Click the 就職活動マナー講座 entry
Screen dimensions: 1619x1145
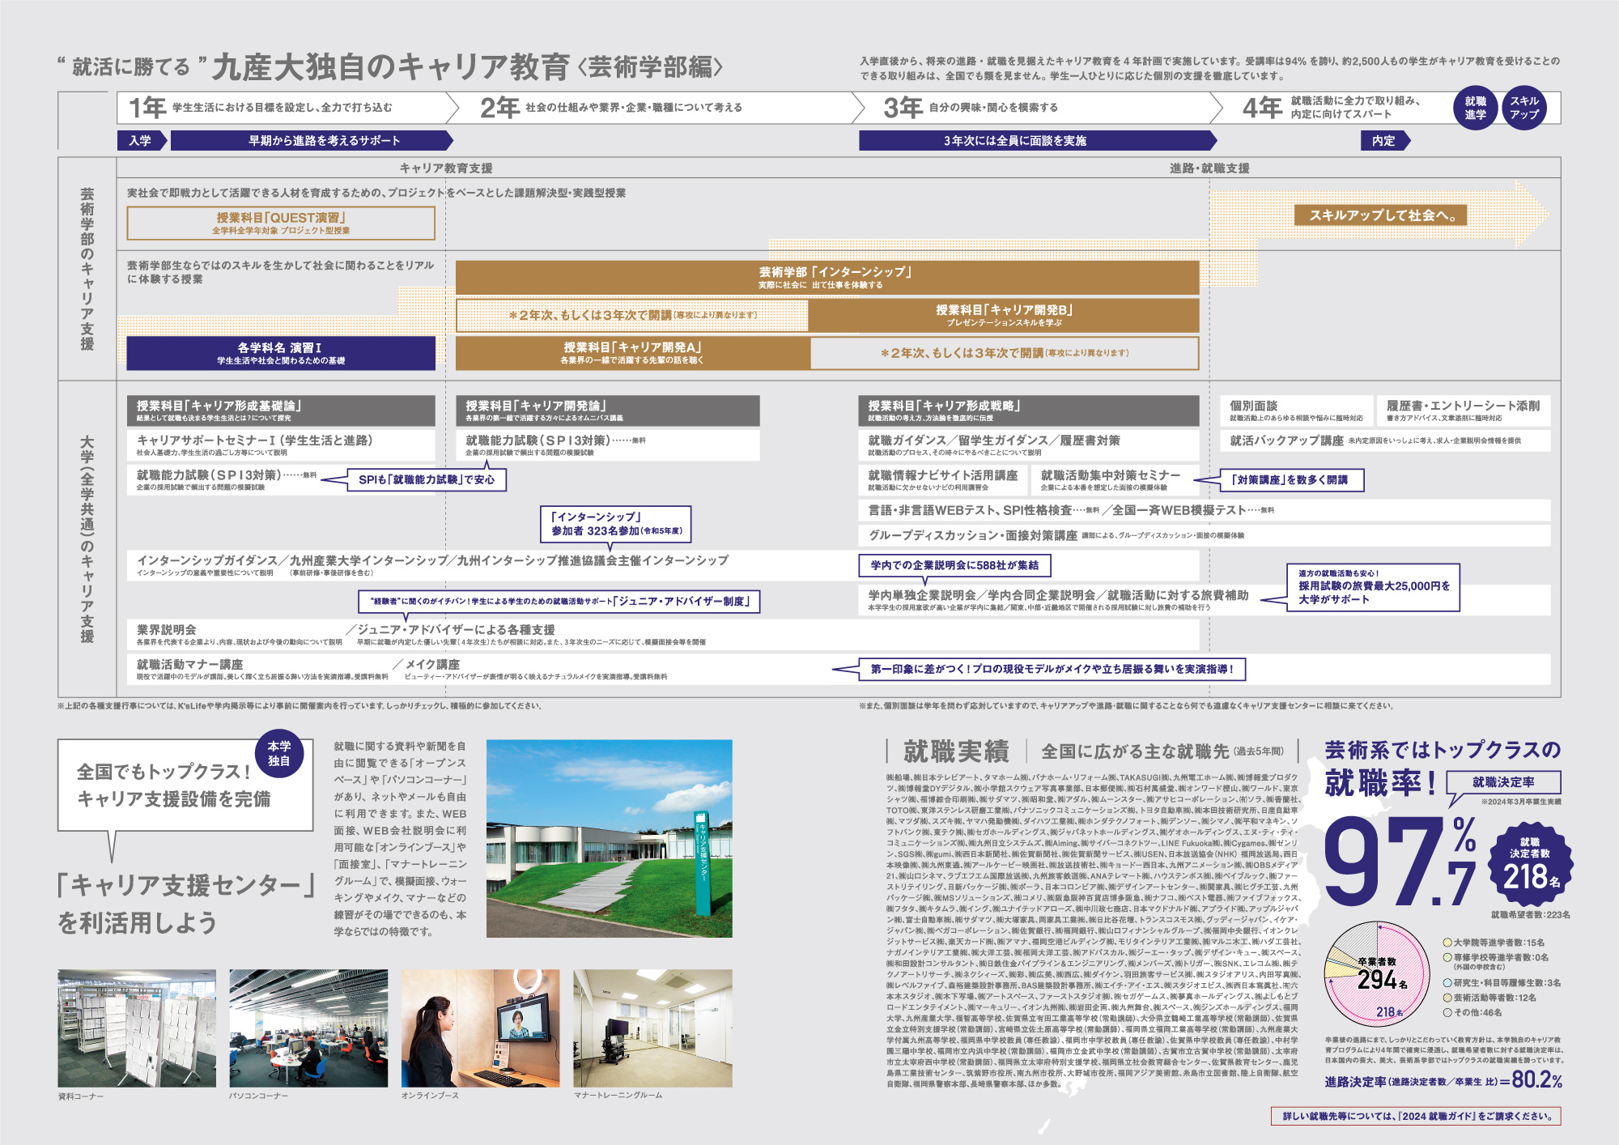[262, 669]
